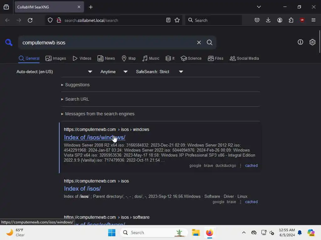Select the General search category
Image resolution: width=321 pixels, height=240 pixels.
click(29, 58)
